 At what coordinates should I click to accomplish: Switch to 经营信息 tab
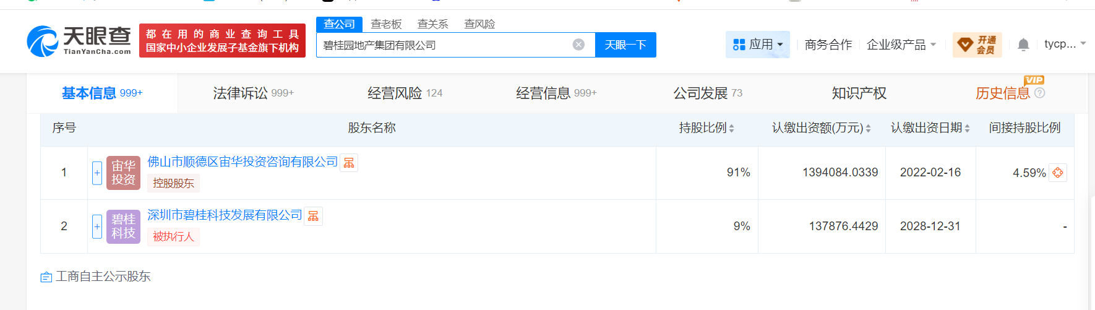tap(556, 93)
